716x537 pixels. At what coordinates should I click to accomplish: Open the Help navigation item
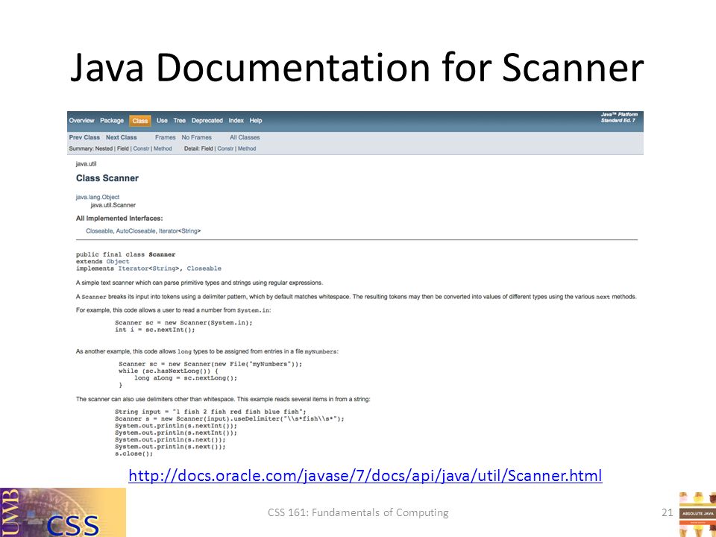point(256,121)
